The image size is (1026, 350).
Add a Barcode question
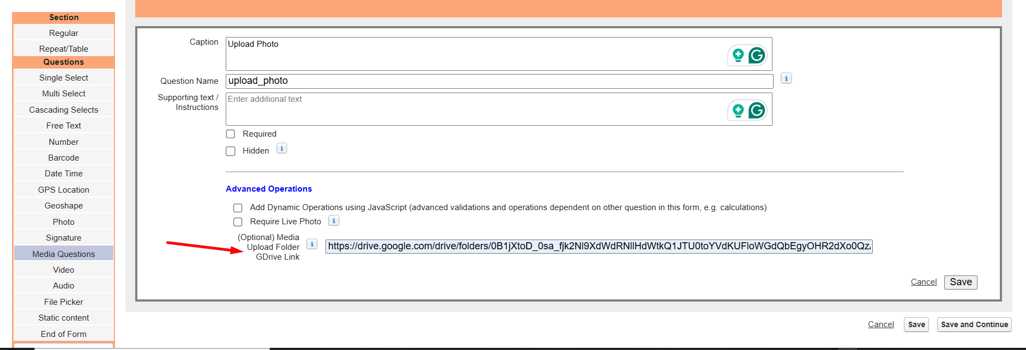64,158
